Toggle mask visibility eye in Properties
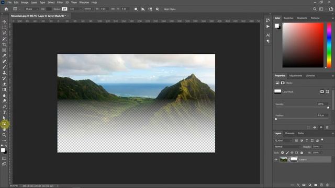 pos(321,127)
